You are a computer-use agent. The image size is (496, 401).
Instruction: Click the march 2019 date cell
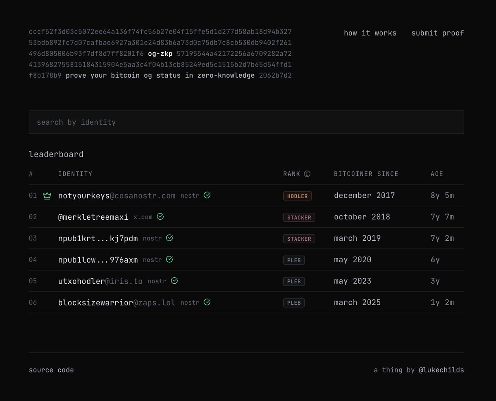click(358, 238)
